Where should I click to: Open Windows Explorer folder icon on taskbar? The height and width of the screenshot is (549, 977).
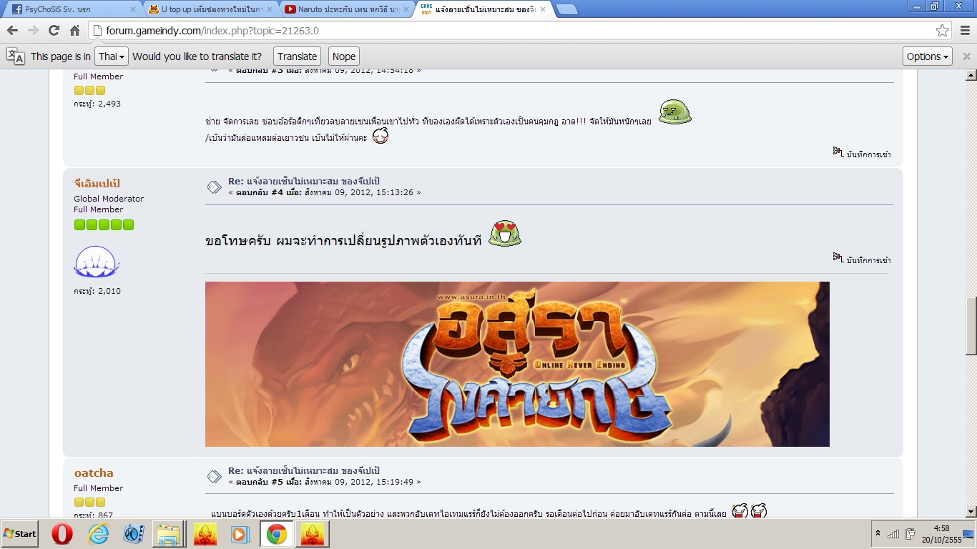(170, 534)
